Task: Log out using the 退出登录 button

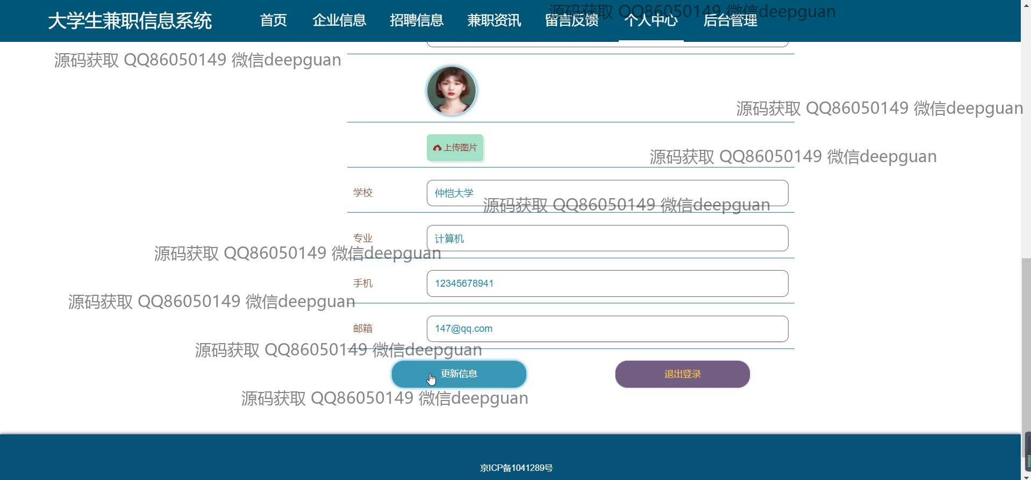Action: coord(682,374)
